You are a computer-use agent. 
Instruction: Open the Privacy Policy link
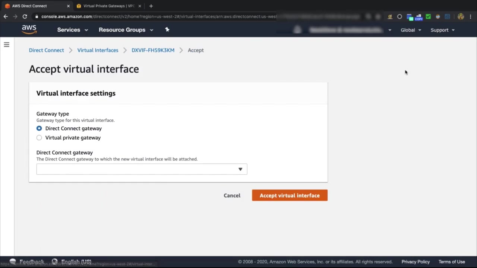point(416,262)
